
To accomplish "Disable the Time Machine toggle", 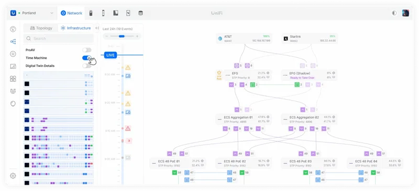I will (x=86, y=58).
